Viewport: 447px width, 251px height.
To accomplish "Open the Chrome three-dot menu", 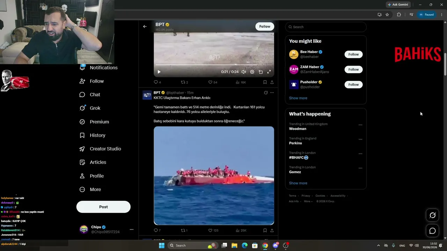I will coord(442,15).
